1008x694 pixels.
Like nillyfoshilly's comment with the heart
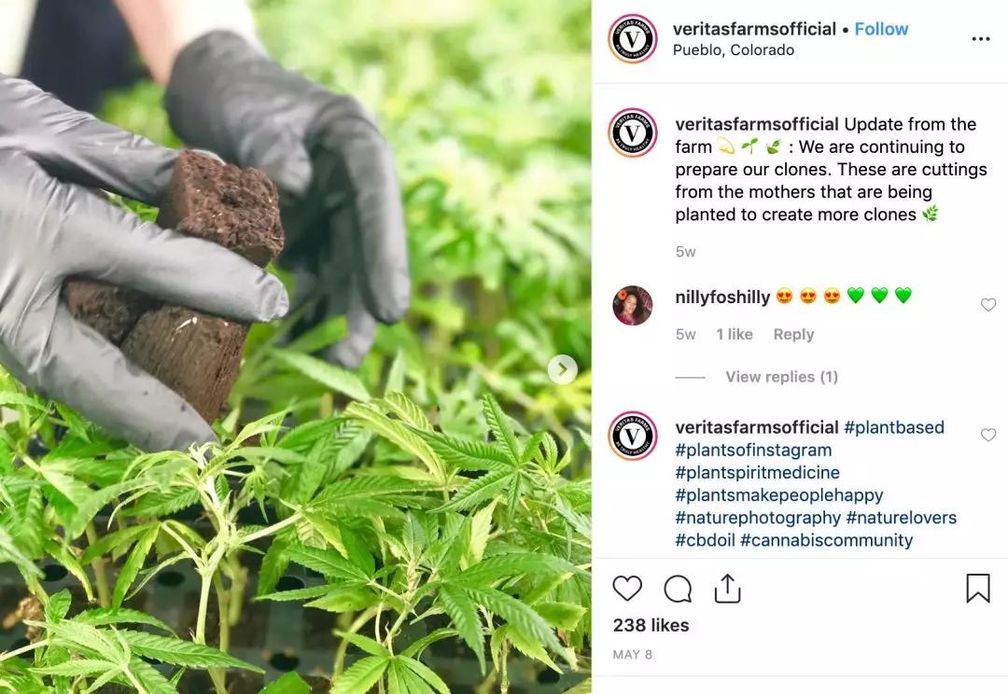[988, 305]
